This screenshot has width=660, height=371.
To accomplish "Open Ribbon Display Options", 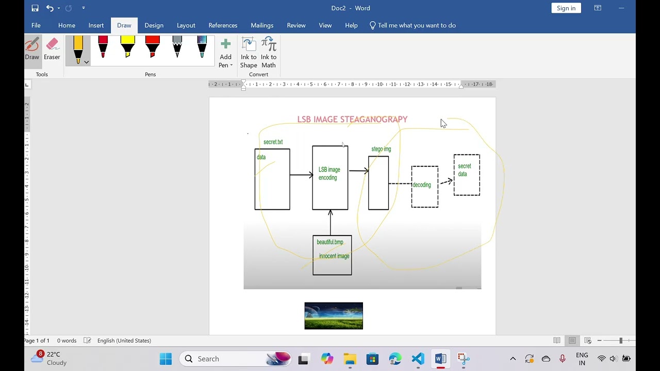I will [x=598, y=8].
